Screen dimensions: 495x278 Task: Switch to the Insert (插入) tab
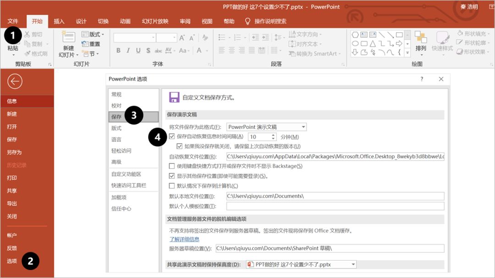point(59,21)
